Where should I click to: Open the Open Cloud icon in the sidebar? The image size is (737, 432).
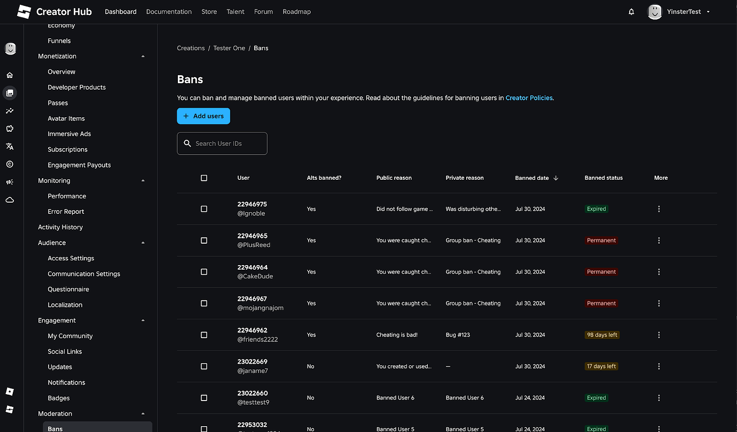10,199
